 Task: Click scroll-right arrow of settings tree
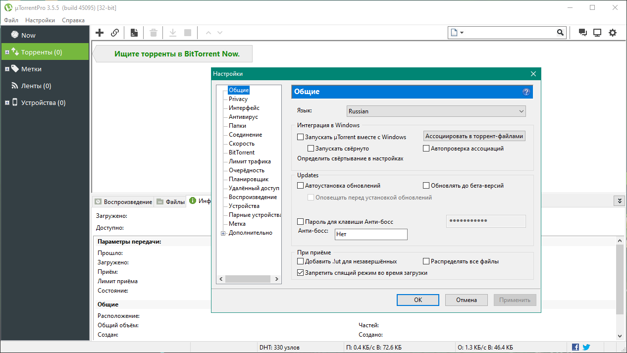click(x=277, y=280)
